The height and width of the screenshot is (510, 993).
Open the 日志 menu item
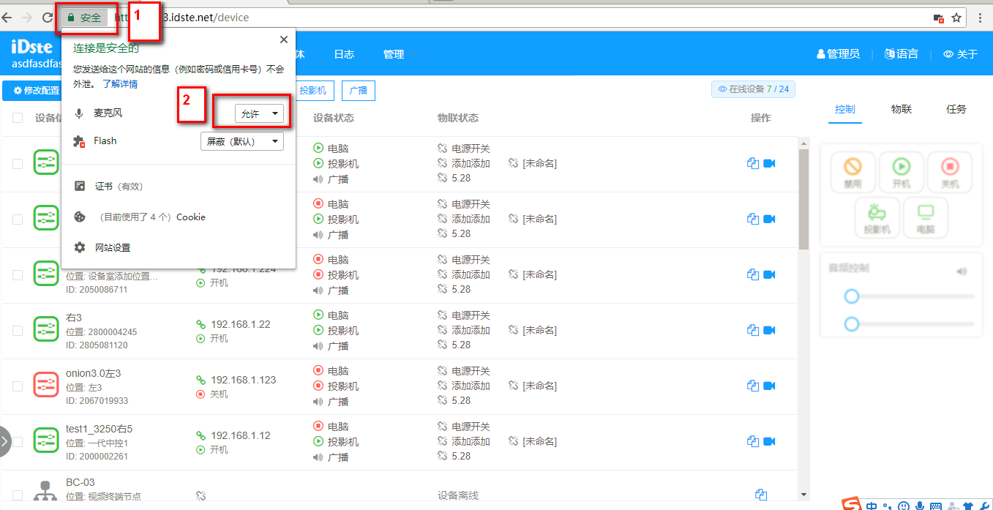pos(344,54)
